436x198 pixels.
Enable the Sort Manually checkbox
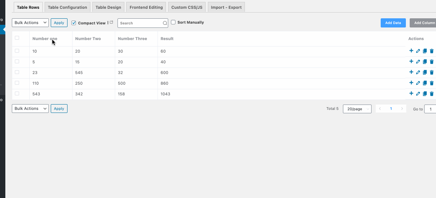click(x=173, y=23)
